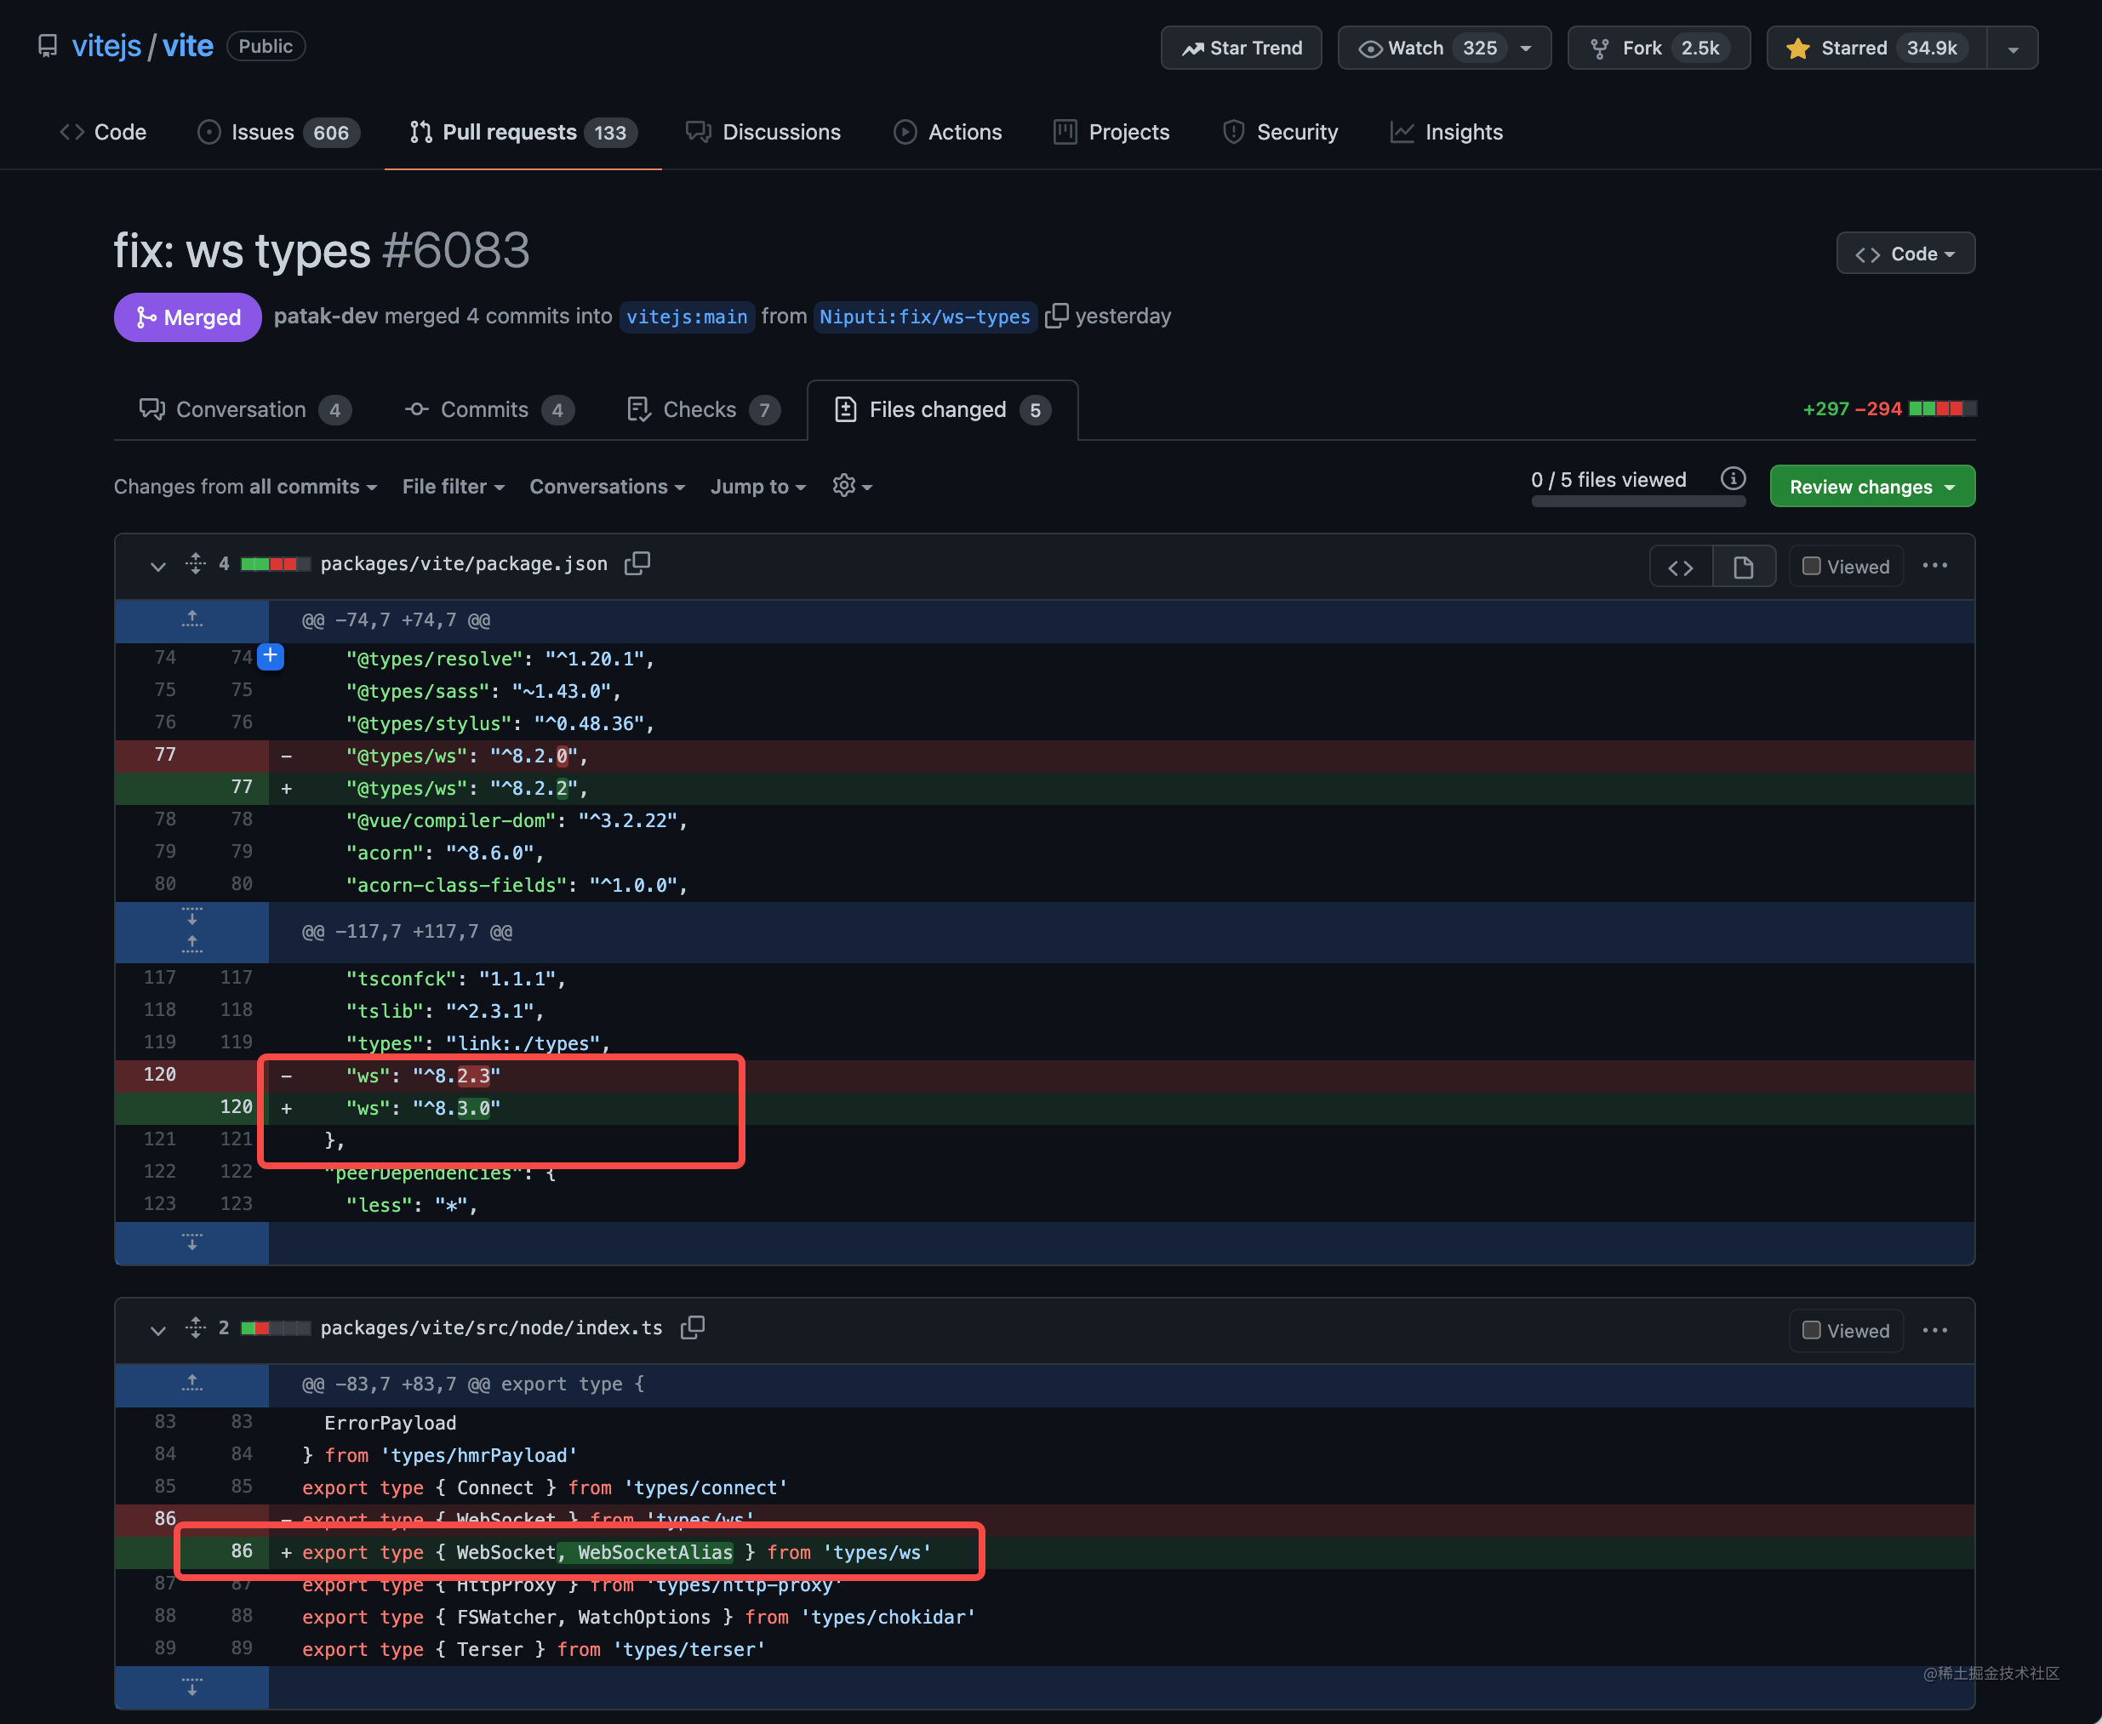Open the Discussions tab
This screenshot has width=2102, height=1724.
[x=763, y=132]
